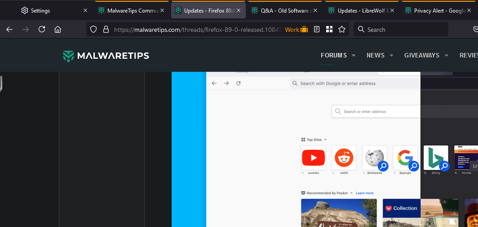Expand the NEWS dropdown arrow
This screenshot has height=227, width=478.
click(x=391, y=56)
